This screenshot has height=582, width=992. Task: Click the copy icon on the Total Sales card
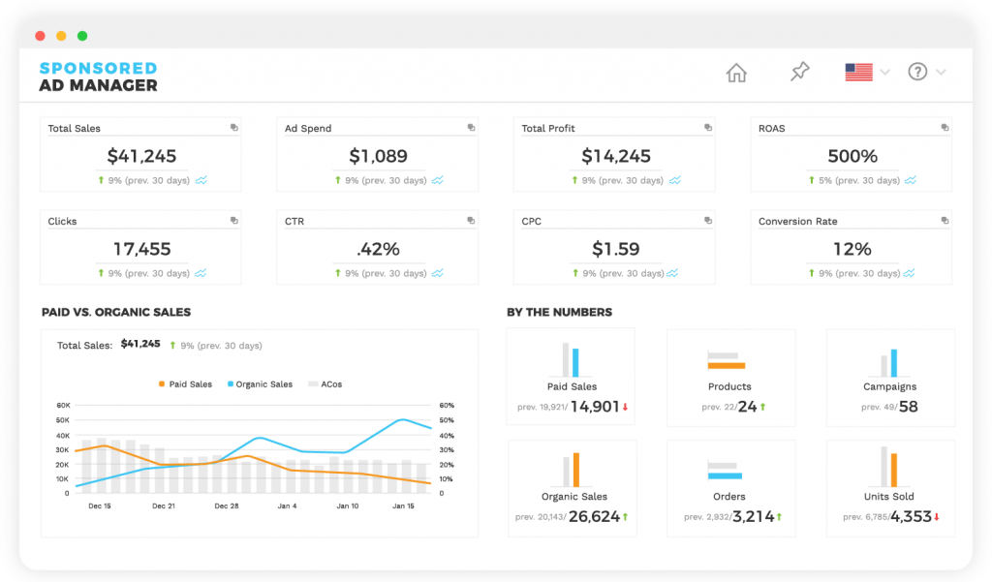coord(232,126)
